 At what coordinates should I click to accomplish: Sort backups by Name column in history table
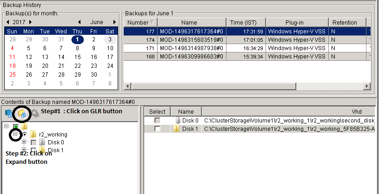click(192, 22)
